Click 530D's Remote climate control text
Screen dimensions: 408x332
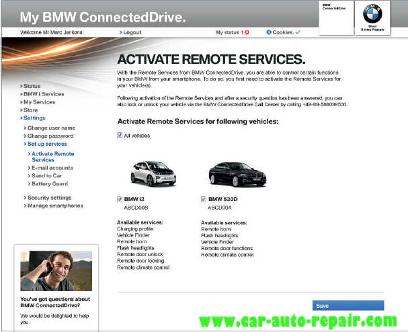pos(227,255)
